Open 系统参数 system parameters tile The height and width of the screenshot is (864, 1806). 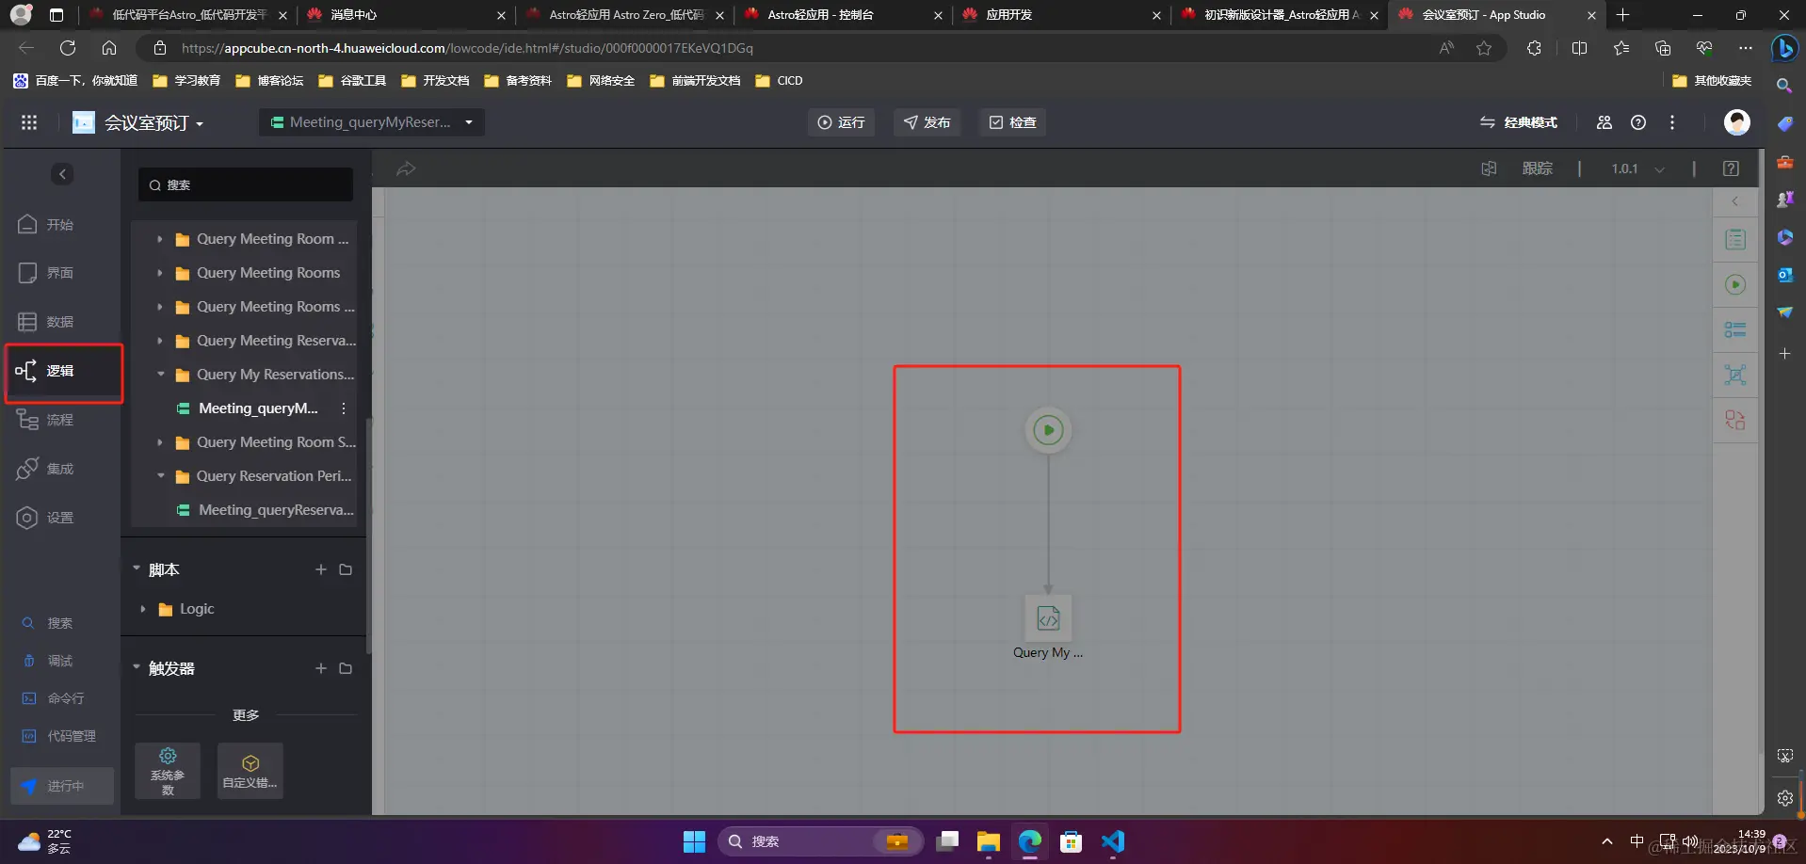click(168, 771)
